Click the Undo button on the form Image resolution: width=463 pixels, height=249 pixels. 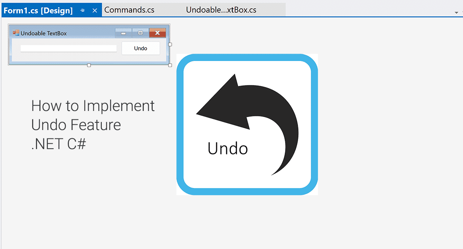tap(140, 48)
